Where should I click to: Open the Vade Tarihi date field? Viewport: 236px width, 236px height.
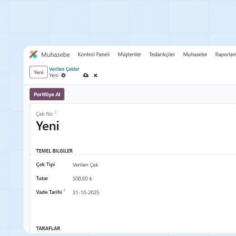[86, 192]
